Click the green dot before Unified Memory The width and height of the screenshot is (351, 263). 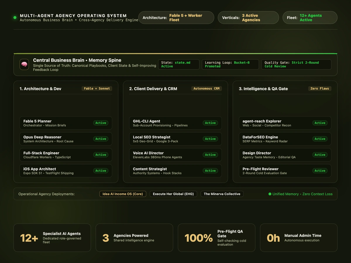coord(270,194)
